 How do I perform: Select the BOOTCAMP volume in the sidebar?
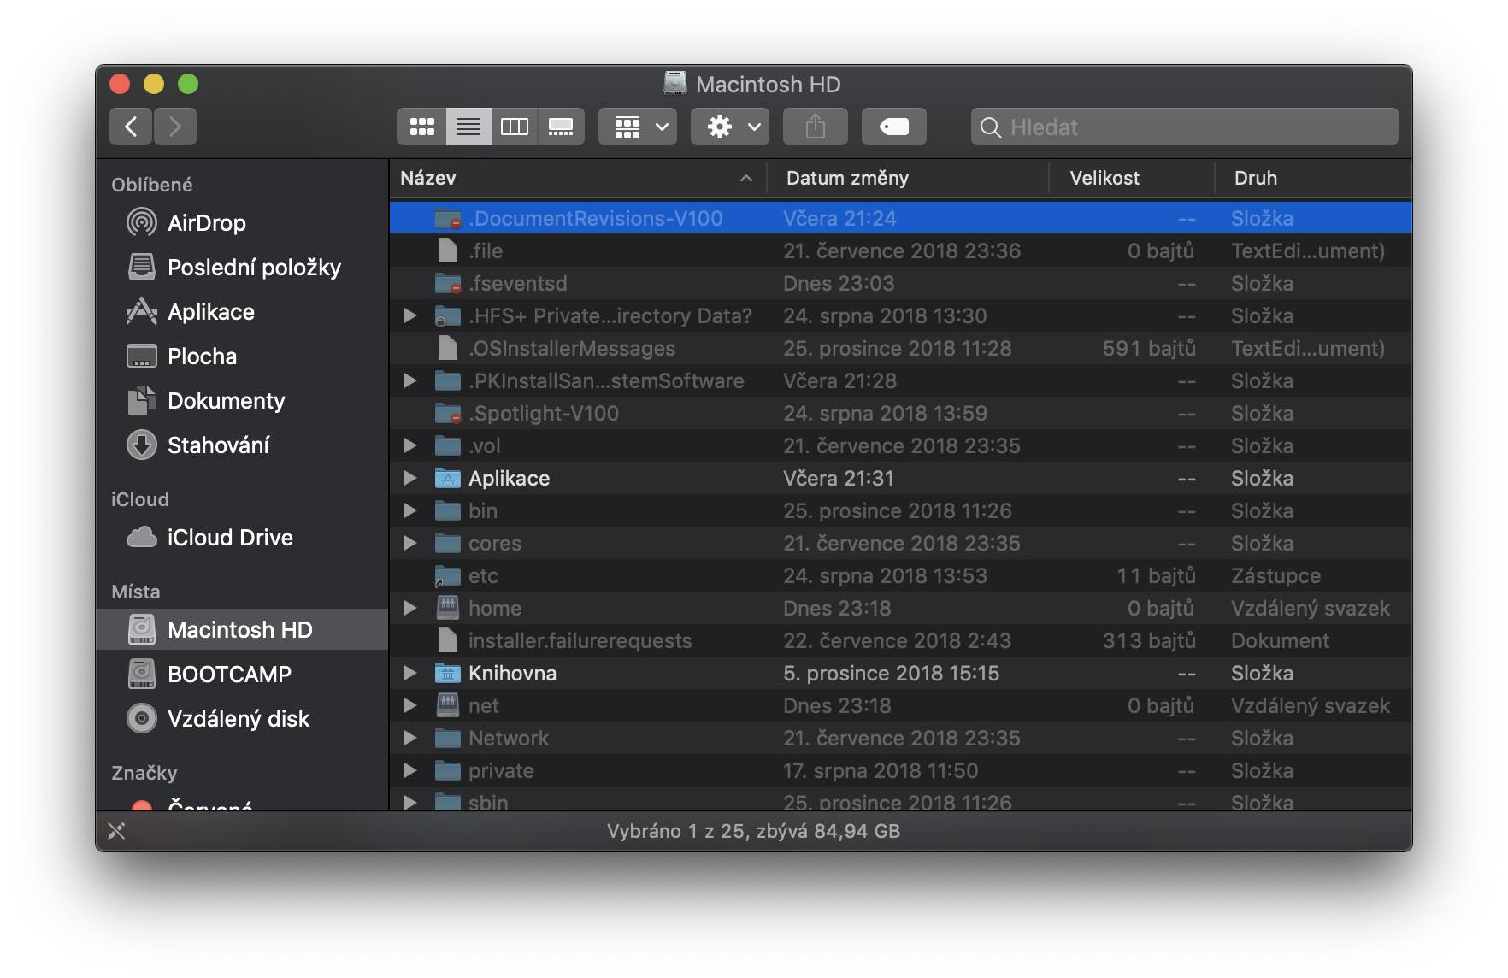tap(243, 675)
